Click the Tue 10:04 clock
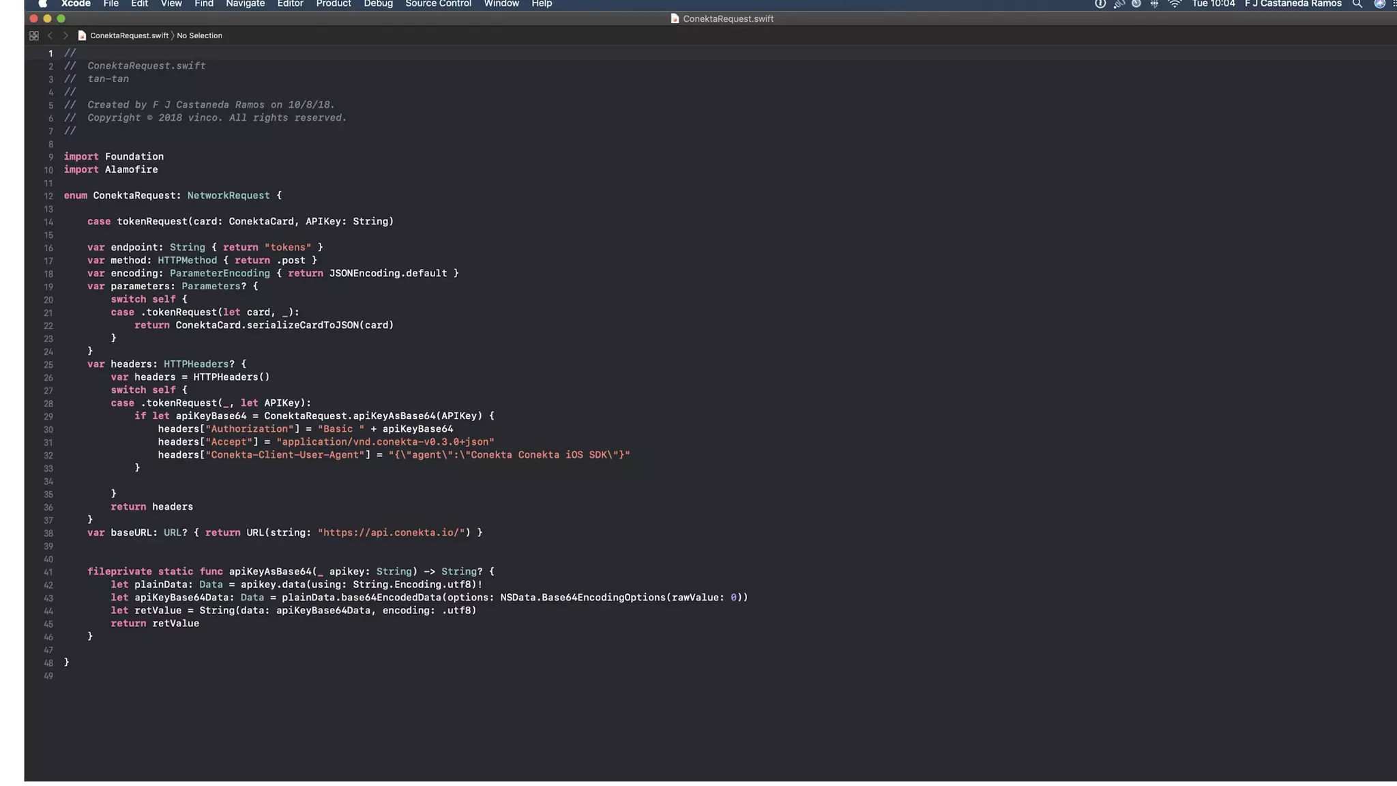The height and width of the screenshot is (786, 1397). pyautogui.click(x=1213, y=4)
